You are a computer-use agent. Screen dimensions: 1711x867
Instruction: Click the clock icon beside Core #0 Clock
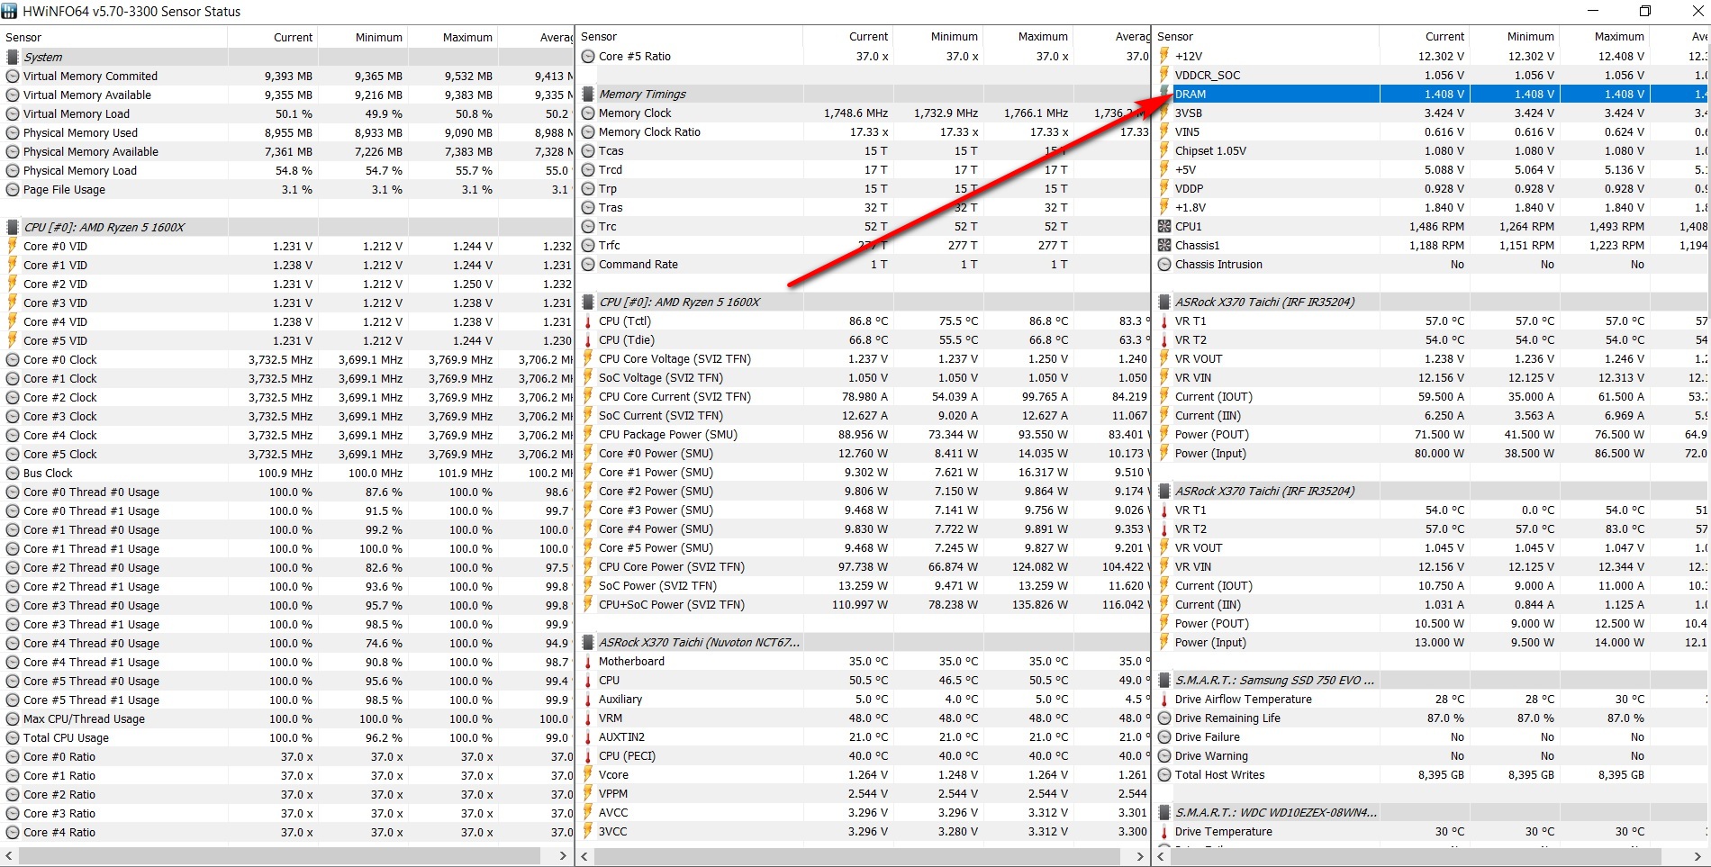(x=13, y=360)
